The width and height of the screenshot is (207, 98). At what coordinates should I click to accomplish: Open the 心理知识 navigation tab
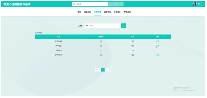[117, 12]
